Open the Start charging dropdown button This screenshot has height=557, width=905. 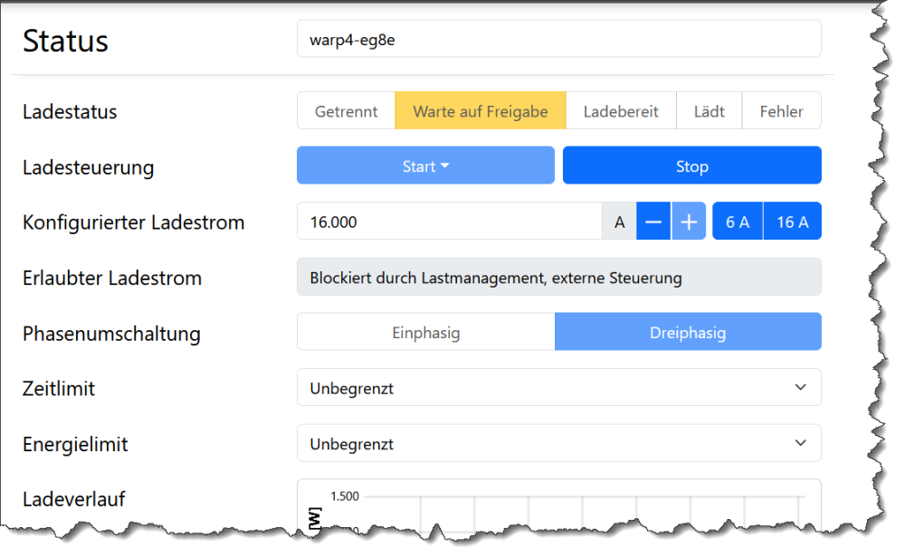pyautogui.click(x=426, y=165)
